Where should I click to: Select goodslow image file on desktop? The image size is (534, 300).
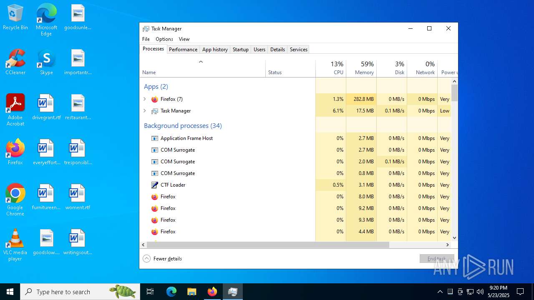coord(46,242)
